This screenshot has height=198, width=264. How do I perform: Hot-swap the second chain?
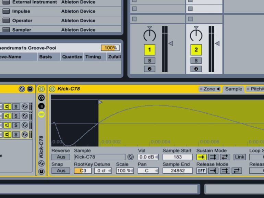(25, 116)
